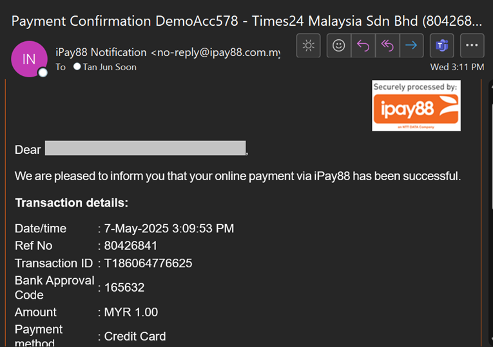This screenshot has height=347, width=493.
Task: Click the amount MYR 1.00
Action: click(x=131, y=312)
